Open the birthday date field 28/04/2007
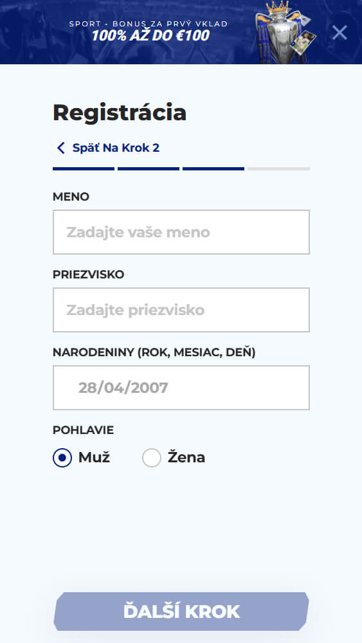This screenshot has width=362, height=643. pos(181,388)
